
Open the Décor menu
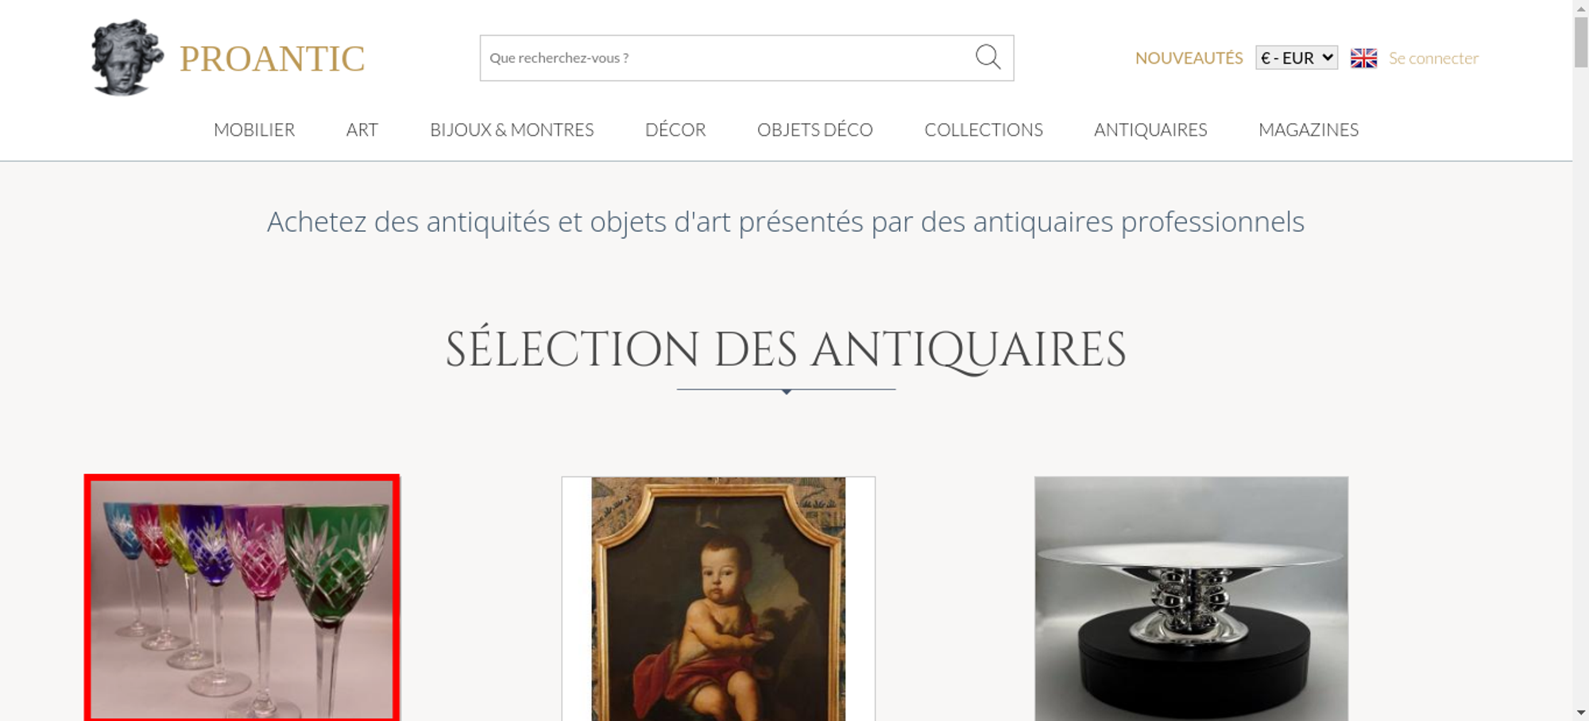tap(675, 129)
